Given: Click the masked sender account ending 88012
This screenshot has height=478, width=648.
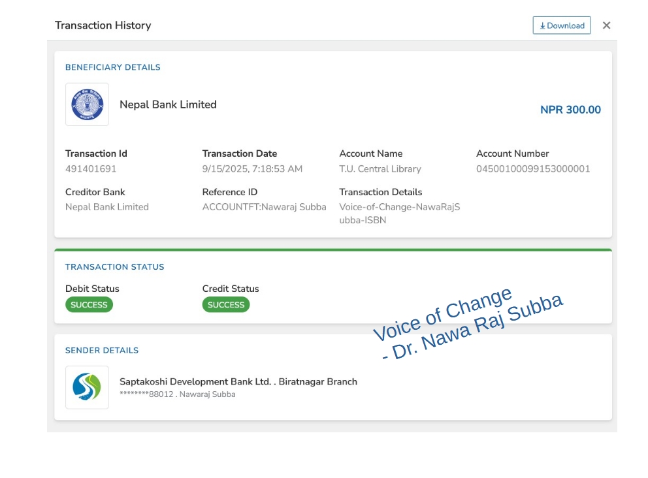Looking at the screenshot, I should click(x=177, y=394).
